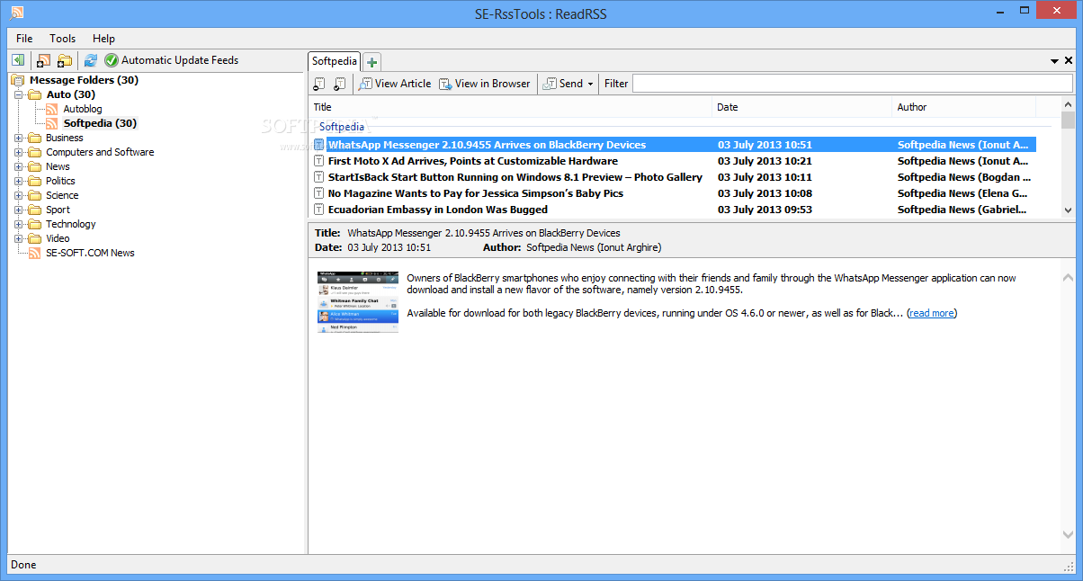This screenshot has width=1083, height=581.
Task: Expand the Science folder
Action: tap(19, 195)
